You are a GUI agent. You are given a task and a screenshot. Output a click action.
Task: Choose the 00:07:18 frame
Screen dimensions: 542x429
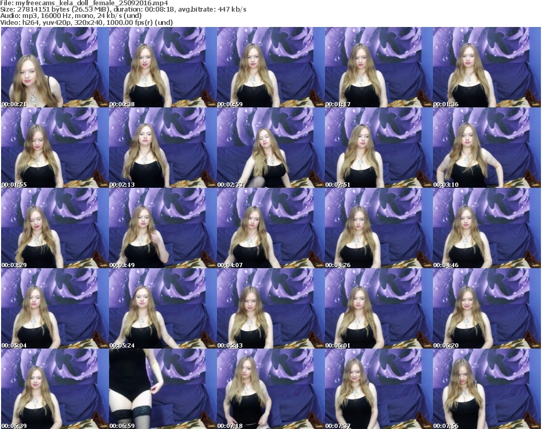270,389
